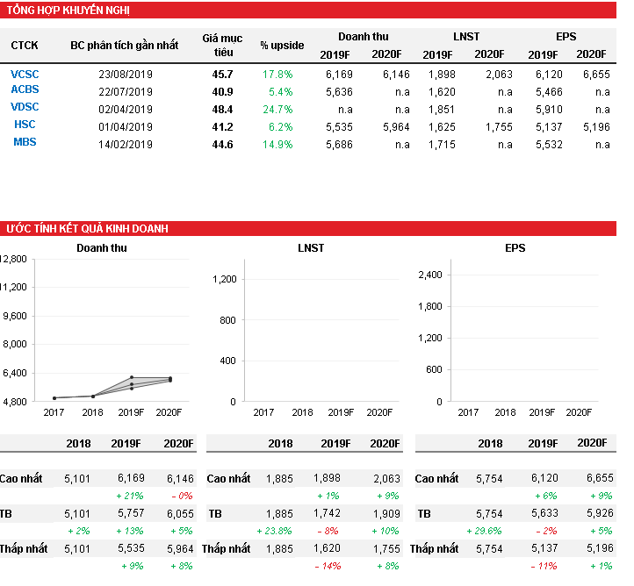
Task: Click the EPS chart title
Action: [x=515, y=248]
